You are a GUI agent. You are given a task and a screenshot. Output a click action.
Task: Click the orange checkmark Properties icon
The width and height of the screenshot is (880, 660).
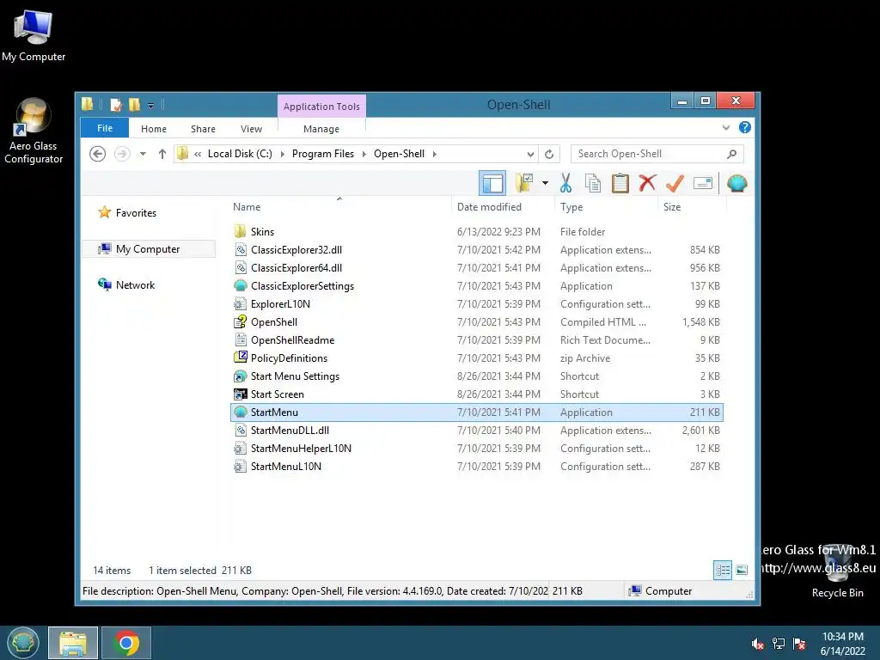[675, 183]
